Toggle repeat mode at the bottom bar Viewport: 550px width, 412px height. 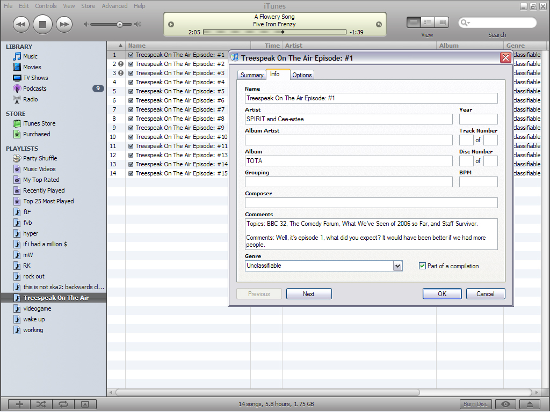pyautogui.click(x=63, y=404)
